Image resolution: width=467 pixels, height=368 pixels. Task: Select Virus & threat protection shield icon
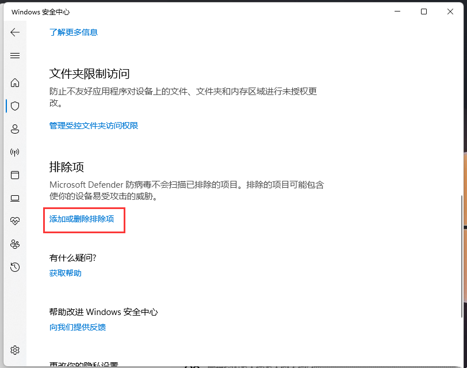point(15,106)
